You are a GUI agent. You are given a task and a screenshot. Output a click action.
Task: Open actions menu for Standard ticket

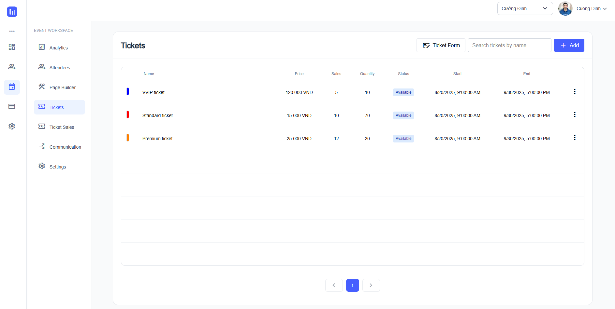tap(575, 115)
